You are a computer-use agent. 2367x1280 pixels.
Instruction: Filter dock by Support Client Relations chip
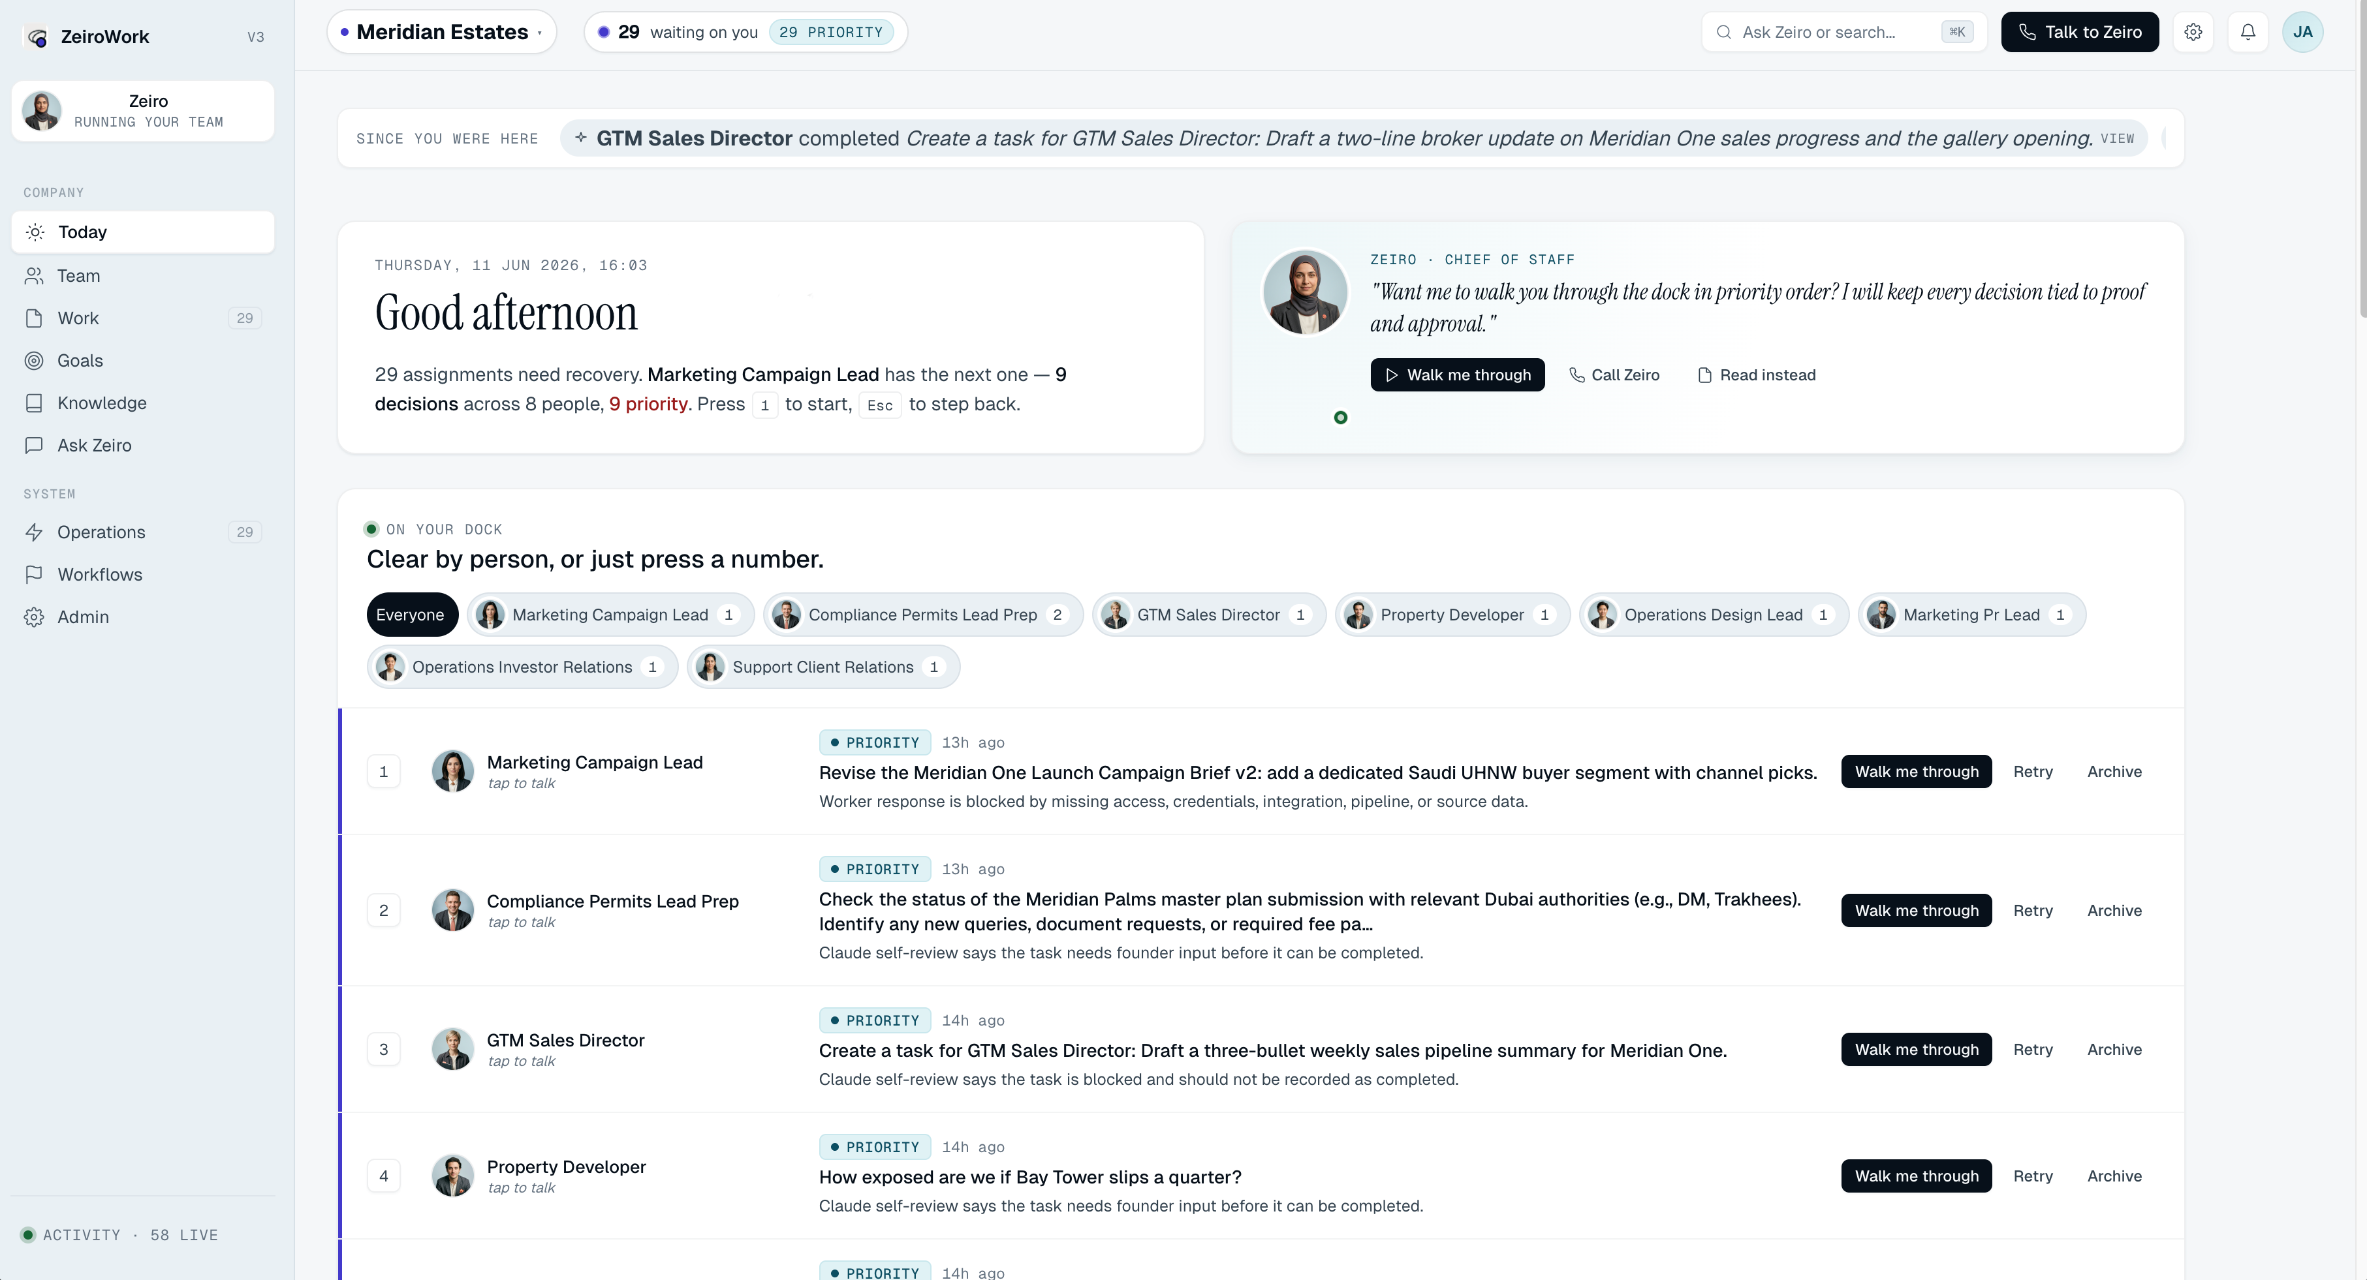[x=823, y=667]
